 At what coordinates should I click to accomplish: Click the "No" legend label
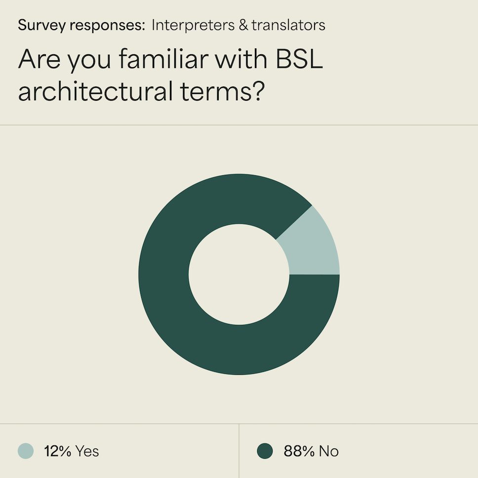329,451
